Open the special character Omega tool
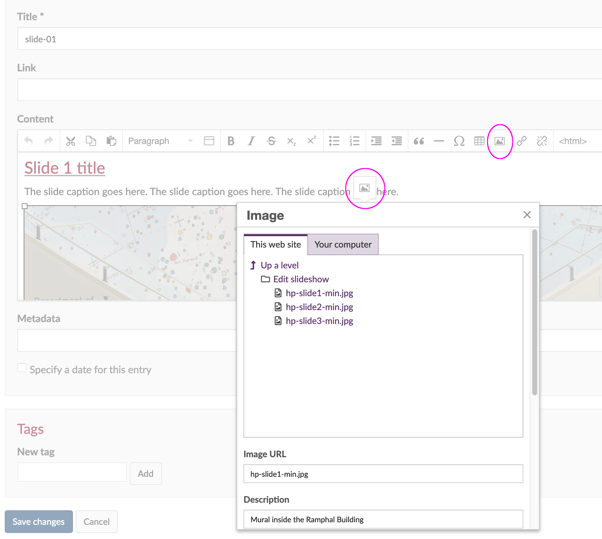The image size is (602, 539). click(459, 141)
